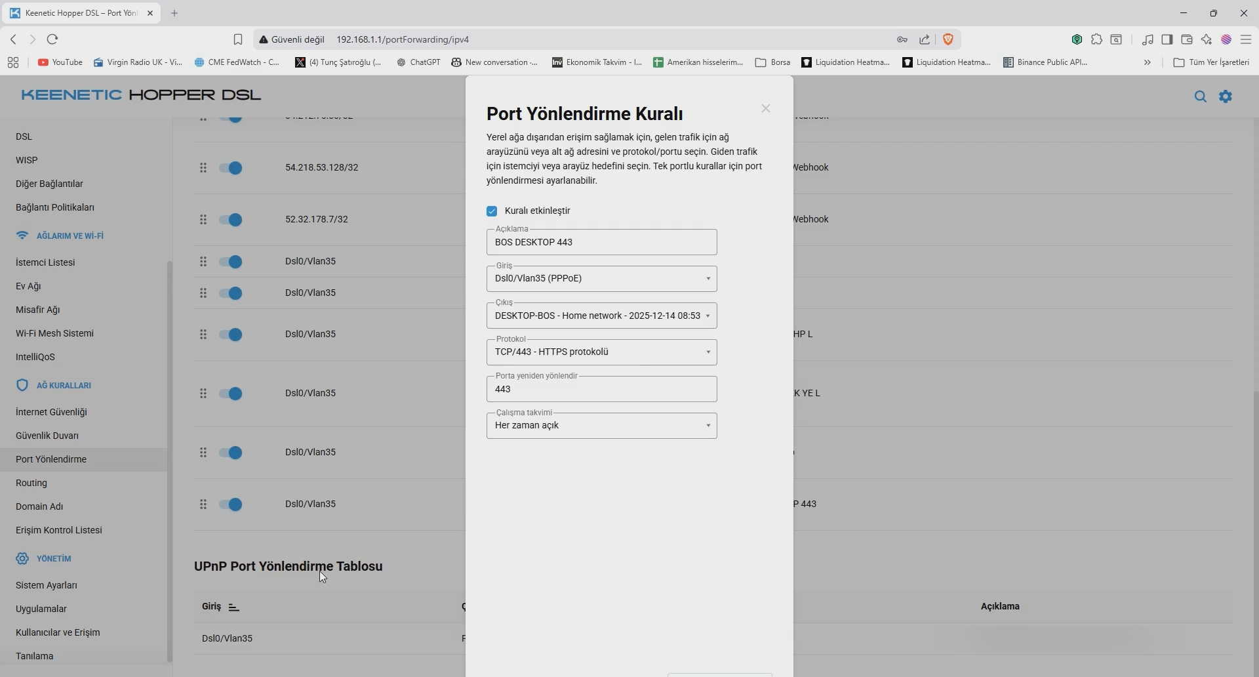
Task: Close the Port Yönlendirme Kuralı dialog
Action: click(766, 109)
